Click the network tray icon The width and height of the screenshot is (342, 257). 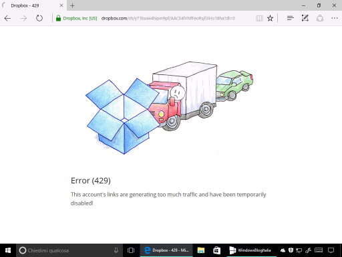tap(299, 250)
